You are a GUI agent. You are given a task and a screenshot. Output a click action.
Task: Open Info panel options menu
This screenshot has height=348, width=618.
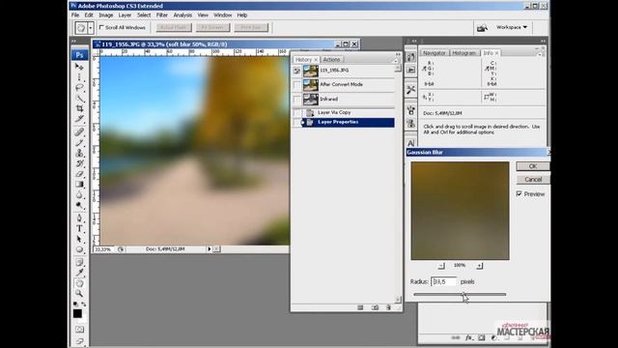point(540,54)
